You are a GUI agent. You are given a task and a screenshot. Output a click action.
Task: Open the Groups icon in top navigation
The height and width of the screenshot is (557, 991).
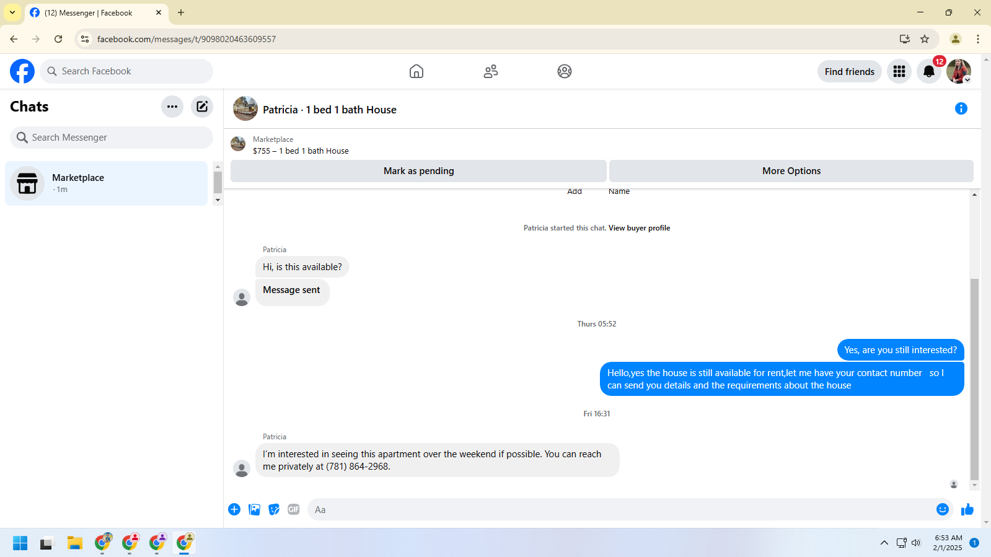click(565, 71)
